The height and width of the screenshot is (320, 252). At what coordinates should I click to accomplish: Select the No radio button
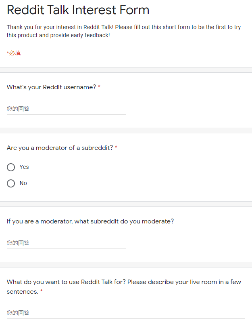point(11,183)
